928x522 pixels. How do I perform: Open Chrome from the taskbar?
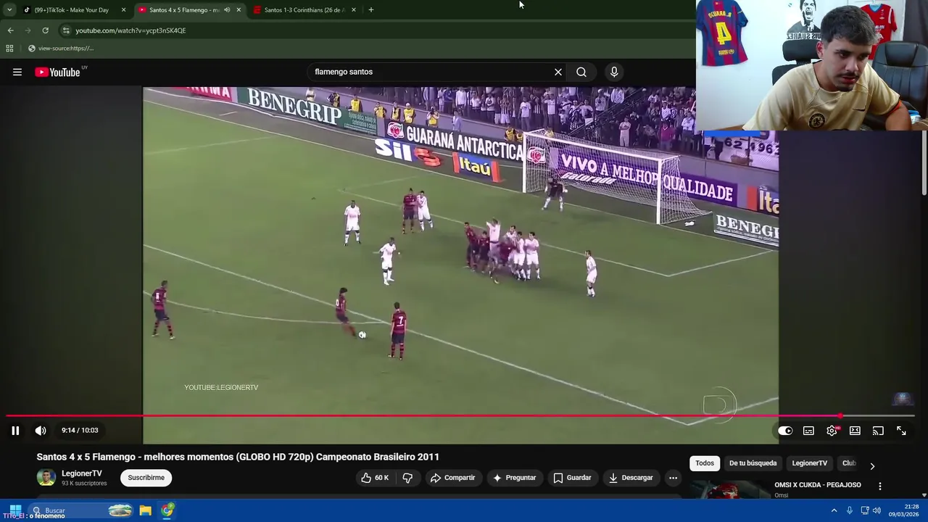[167, 510]
